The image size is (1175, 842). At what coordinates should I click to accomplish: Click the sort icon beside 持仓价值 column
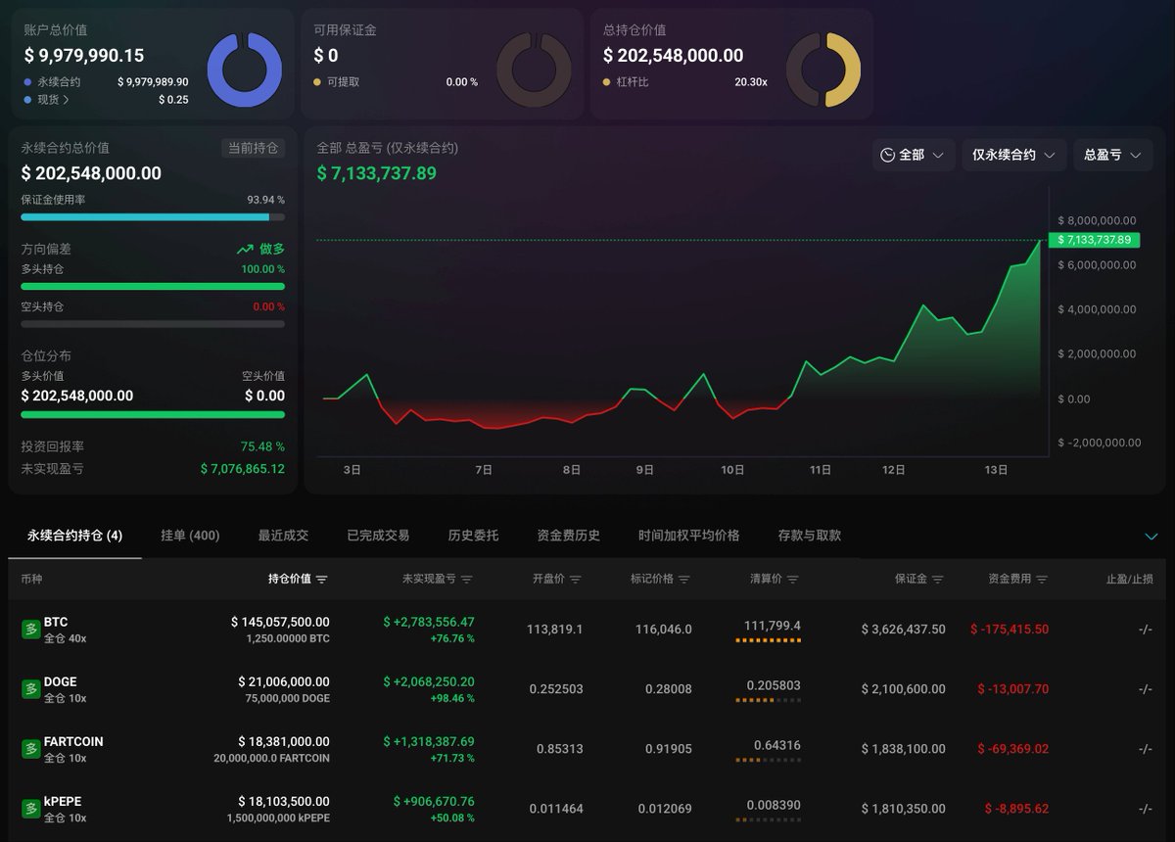pos(322,580)
